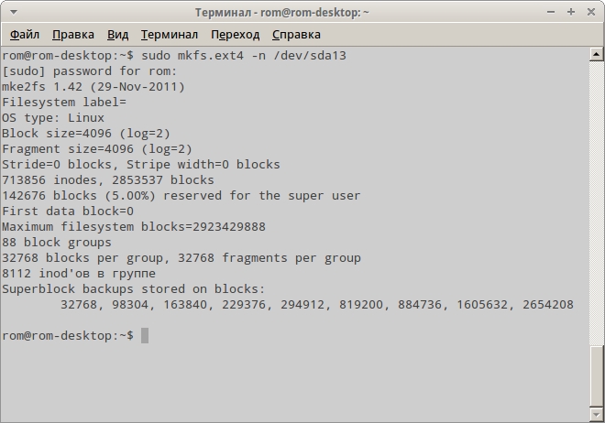Screen dimensions: 605x423
Task: Click superblock backup value 2654208
Action: click(x=548, y=305)
